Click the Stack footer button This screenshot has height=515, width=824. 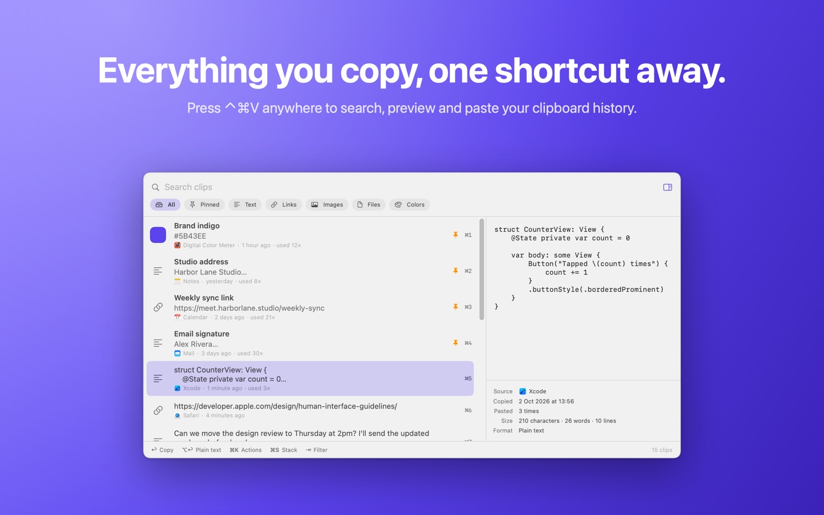pyautogui.click(x=284, y=450)
